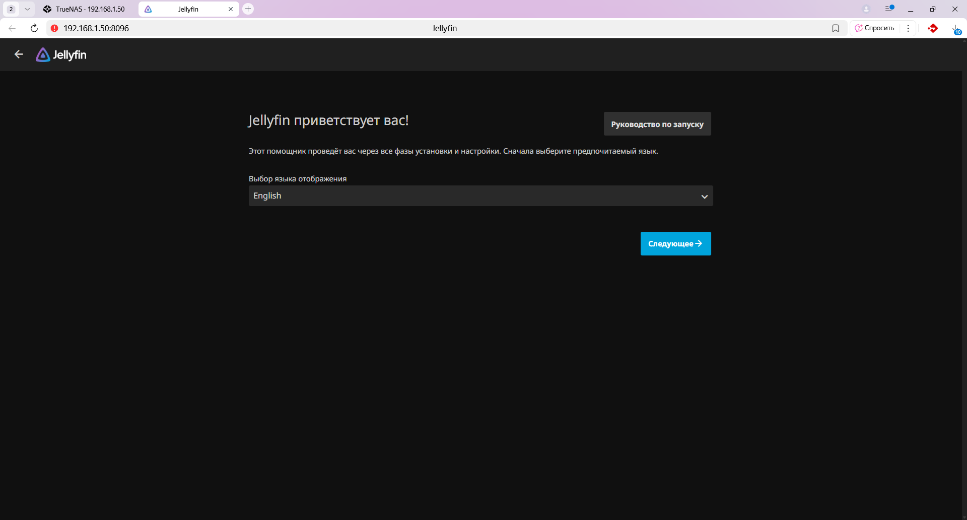The image size is (967, 520).
Task: Click the "Следующее" next button
Action: coord(675,244)
